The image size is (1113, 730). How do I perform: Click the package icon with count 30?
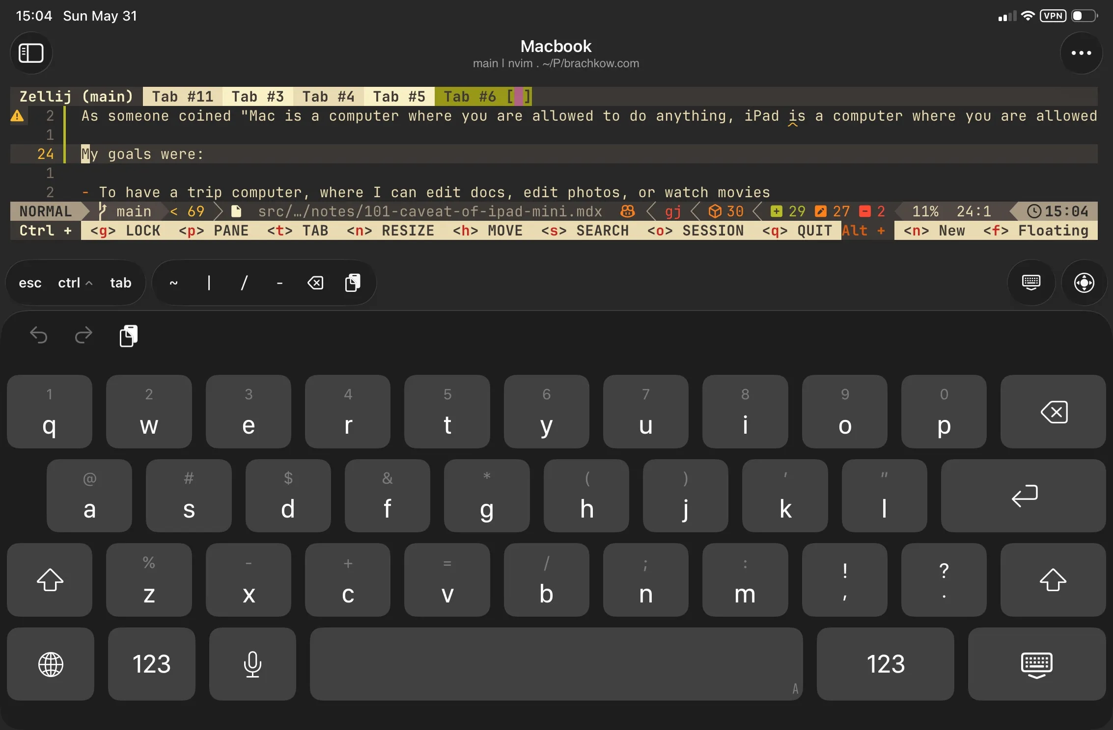715,211
